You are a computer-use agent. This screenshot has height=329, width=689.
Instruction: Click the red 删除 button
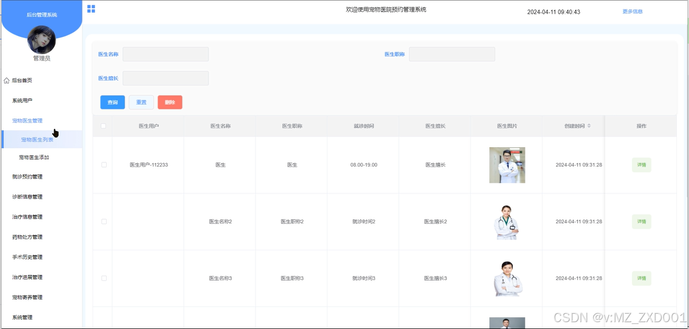point(170,102)
